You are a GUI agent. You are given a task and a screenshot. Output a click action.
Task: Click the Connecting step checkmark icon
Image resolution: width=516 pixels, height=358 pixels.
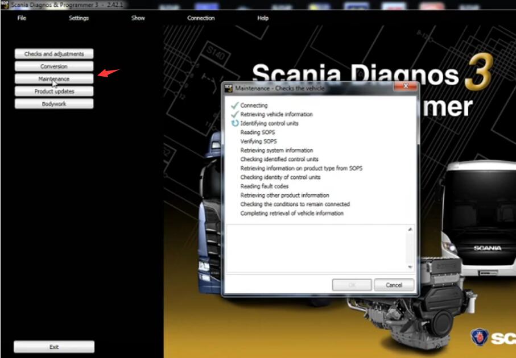coord(234,106)
